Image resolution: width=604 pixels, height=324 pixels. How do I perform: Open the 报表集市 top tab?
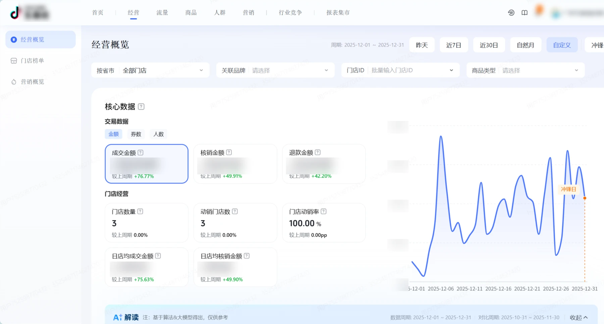point(338,13)
